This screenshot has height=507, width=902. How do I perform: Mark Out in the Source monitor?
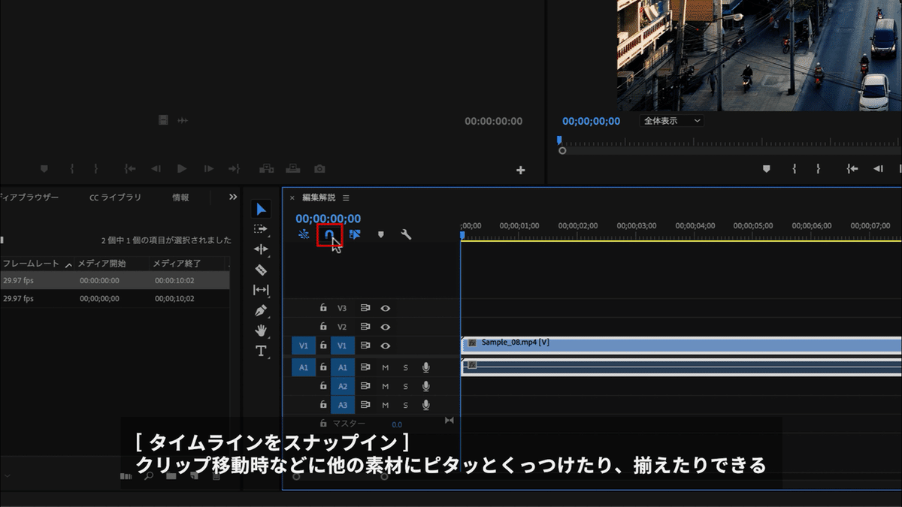pos(95,169)
